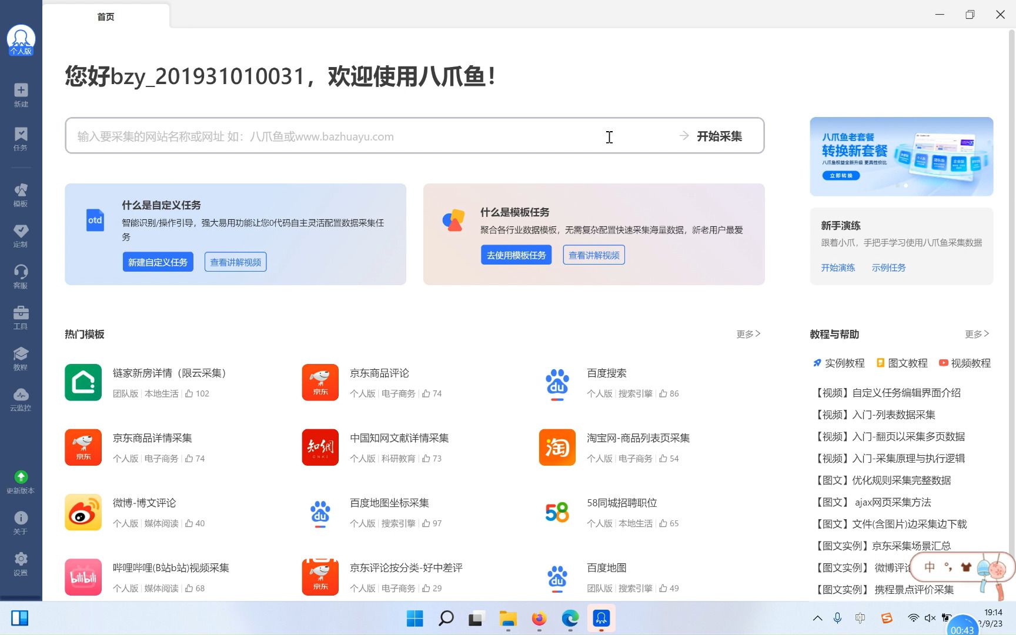Click the 立即转换 banner button
The width and height of the screenshot is (1016, 635).
pos(841,175)
